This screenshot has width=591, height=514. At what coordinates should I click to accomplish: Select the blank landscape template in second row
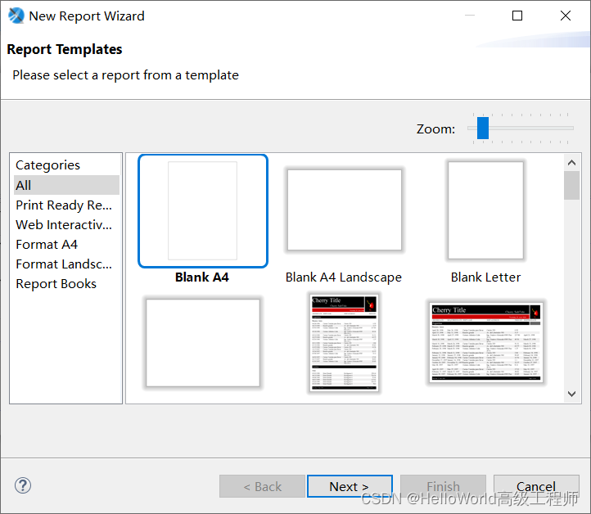[x=203, y=343]
